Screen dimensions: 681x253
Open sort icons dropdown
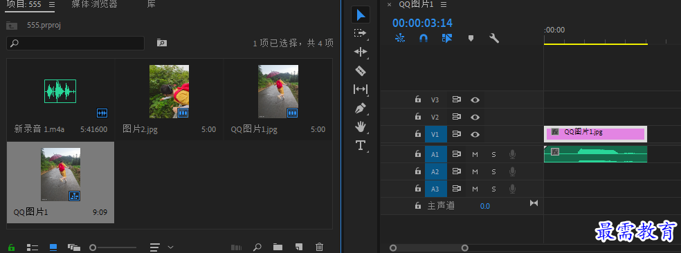[161, 247]
